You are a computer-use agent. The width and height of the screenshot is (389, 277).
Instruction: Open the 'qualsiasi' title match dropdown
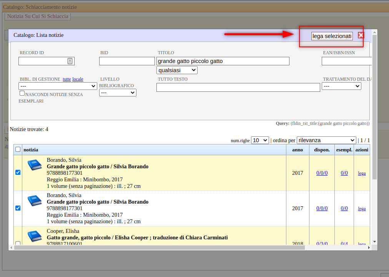click(x=177, y=70)
